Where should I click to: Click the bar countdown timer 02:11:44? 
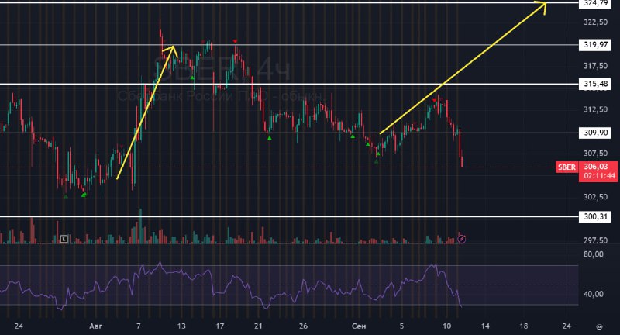click(x=599, y=176)
